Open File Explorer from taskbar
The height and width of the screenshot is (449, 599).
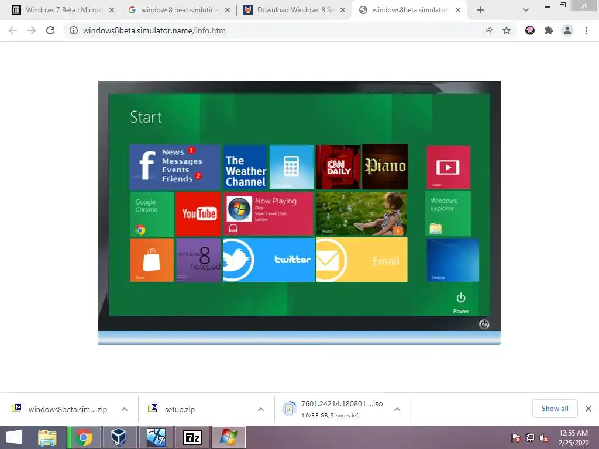[47, 437]
